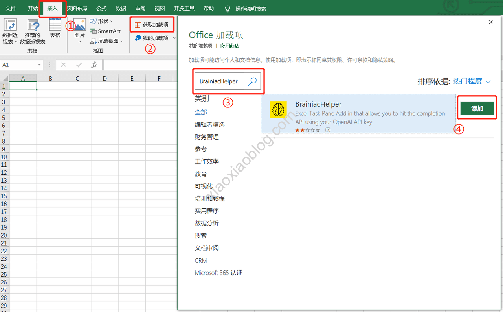Click the 添加 (Add) button
The image size is (503, 312).
[x=477, y=109]
